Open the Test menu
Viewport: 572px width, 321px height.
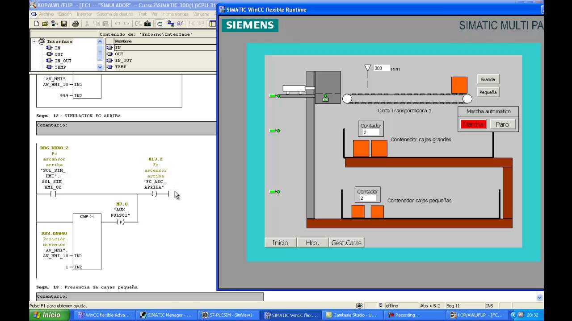(x=142, y=14)
